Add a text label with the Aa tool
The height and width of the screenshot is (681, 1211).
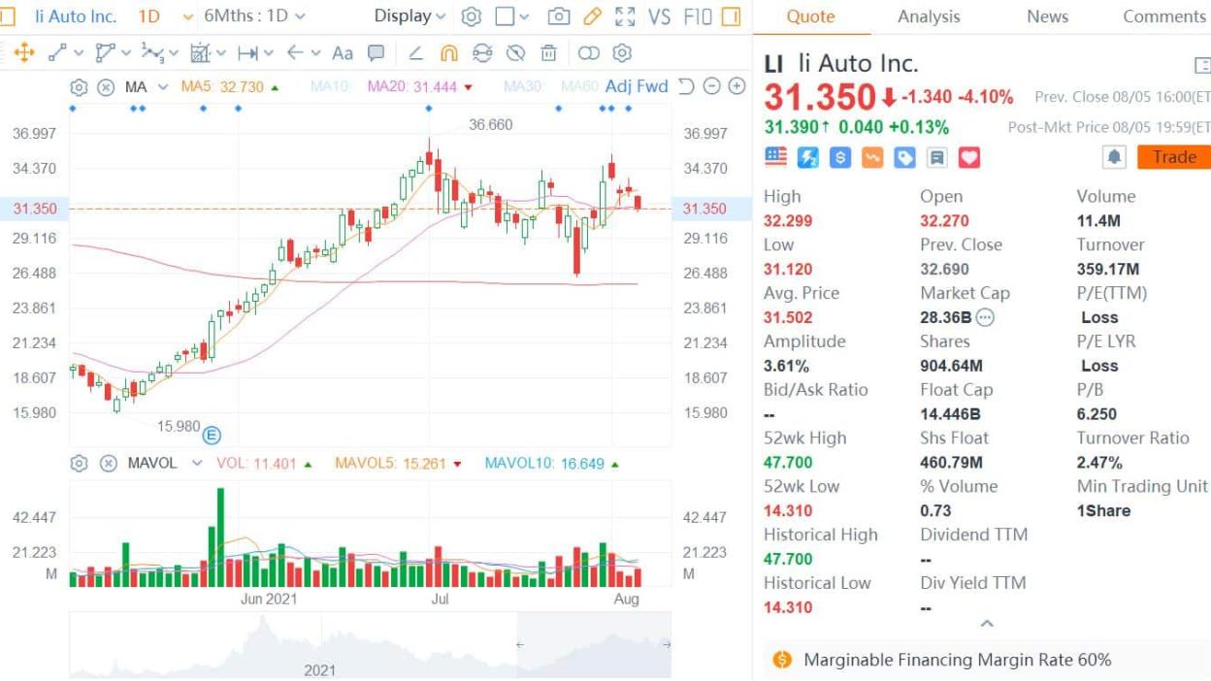343,53
